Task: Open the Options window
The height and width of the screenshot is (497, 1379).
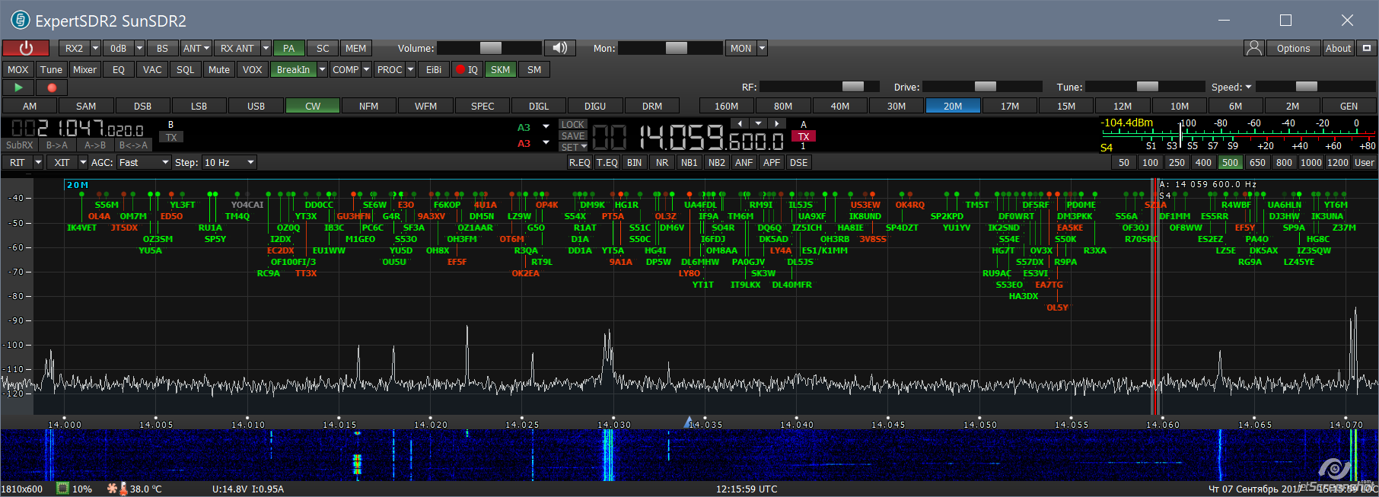Action: coord(1293,48)
